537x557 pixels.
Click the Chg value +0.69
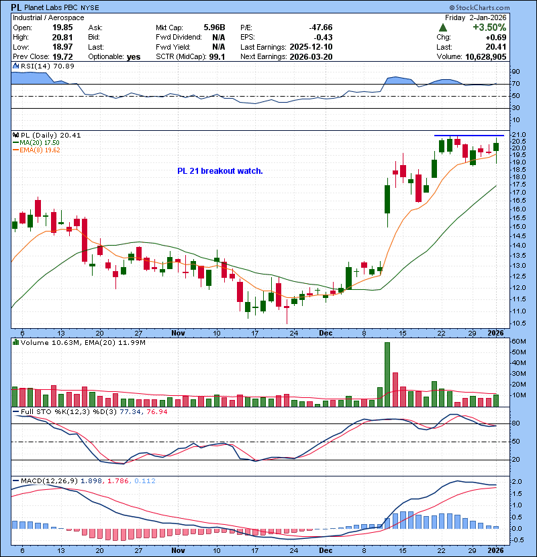point(496,38)
